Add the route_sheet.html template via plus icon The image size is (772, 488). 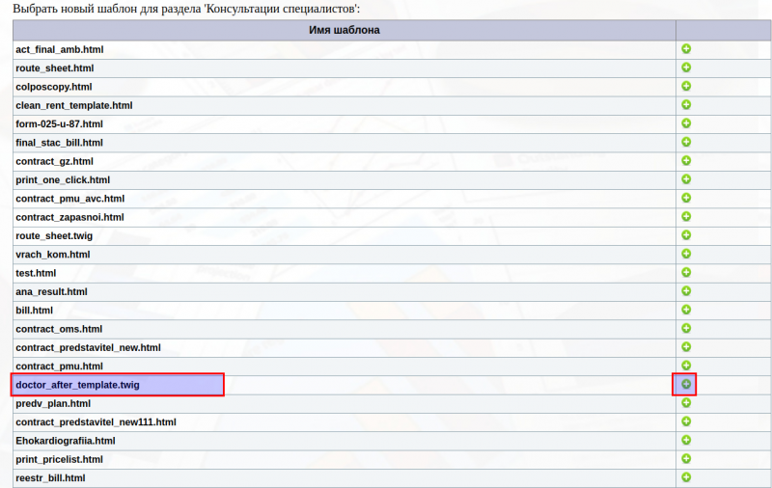pos(686,68)
